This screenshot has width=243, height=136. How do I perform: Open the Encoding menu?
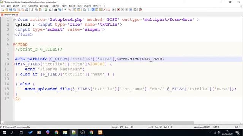point(33,6)
